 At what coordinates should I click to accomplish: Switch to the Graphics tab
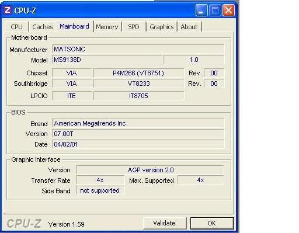[x=162, y=27]
